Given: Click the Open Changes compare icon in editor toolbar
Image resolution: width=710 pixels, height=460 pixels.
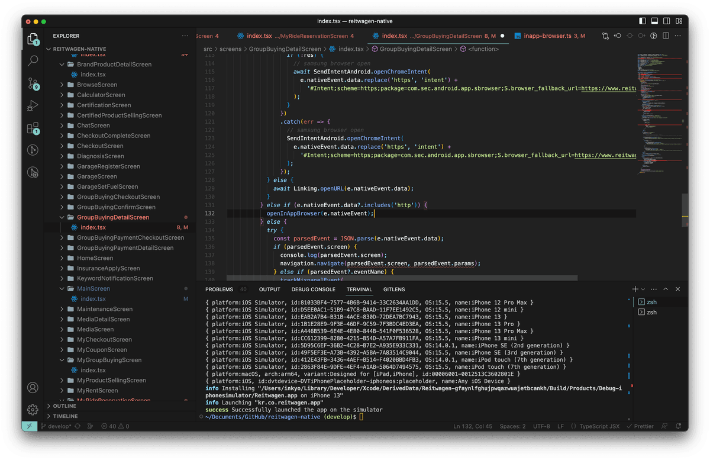Looking at the screenshot, I should (605, 36).
